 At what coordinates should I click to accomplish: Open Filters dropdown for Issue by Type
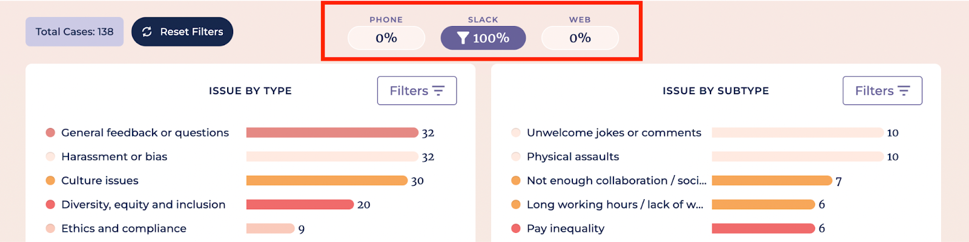pyautogui.click(x=417, y=91)
